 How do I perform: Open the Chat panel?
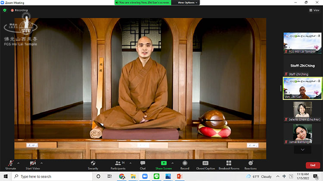click(143, 165)
